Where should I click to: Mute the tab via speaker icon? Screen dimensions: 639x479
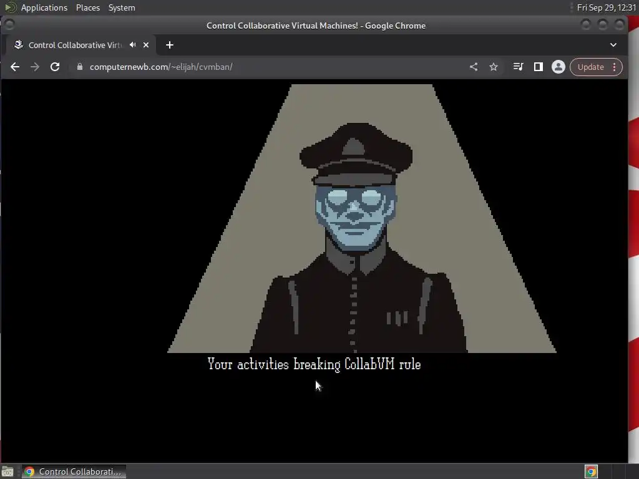(x=132, y=45)
